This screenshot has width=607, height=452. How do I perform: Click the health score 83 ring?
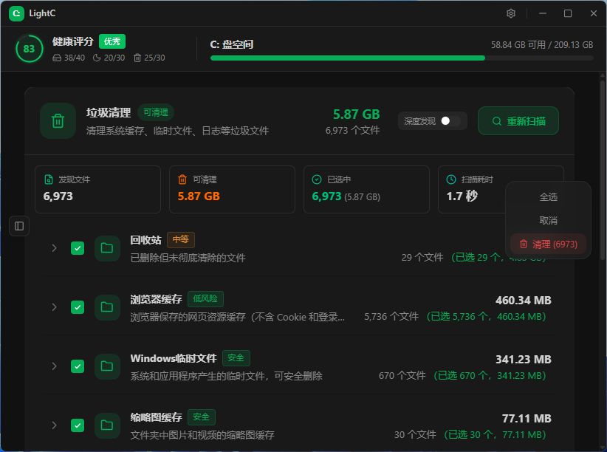coord(29,49)
